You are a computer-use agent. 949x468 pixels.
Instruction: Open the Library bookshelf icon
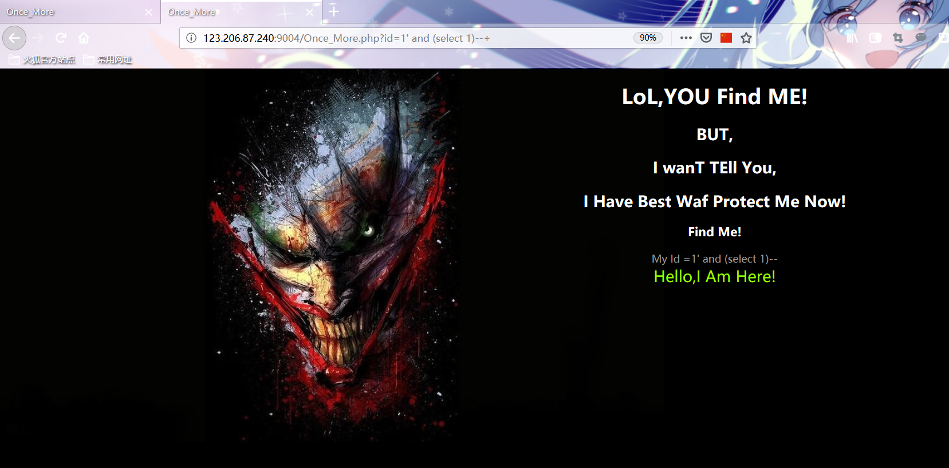coord(852,38)
